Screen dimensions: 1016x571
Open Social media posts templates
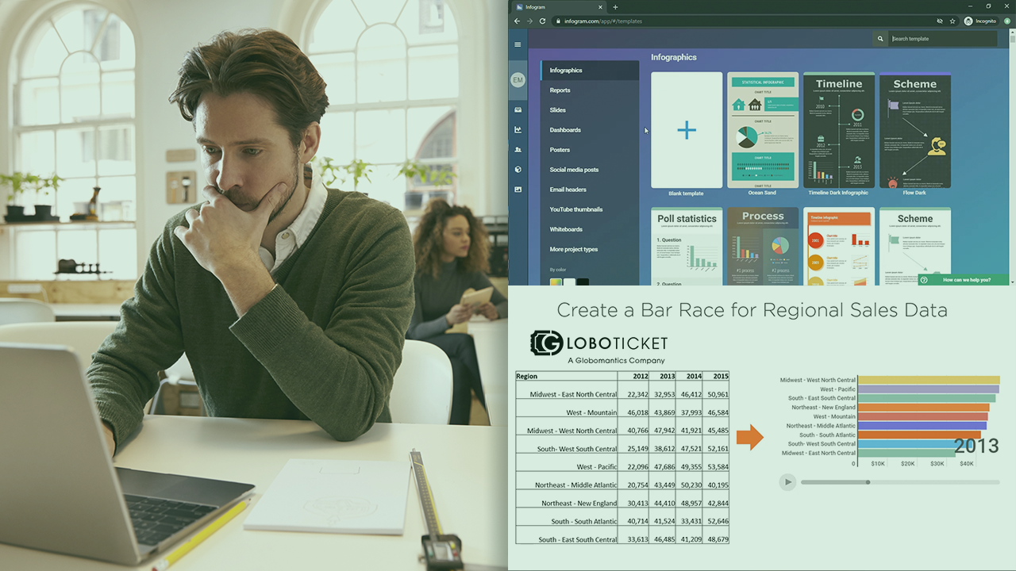point(574,170)
